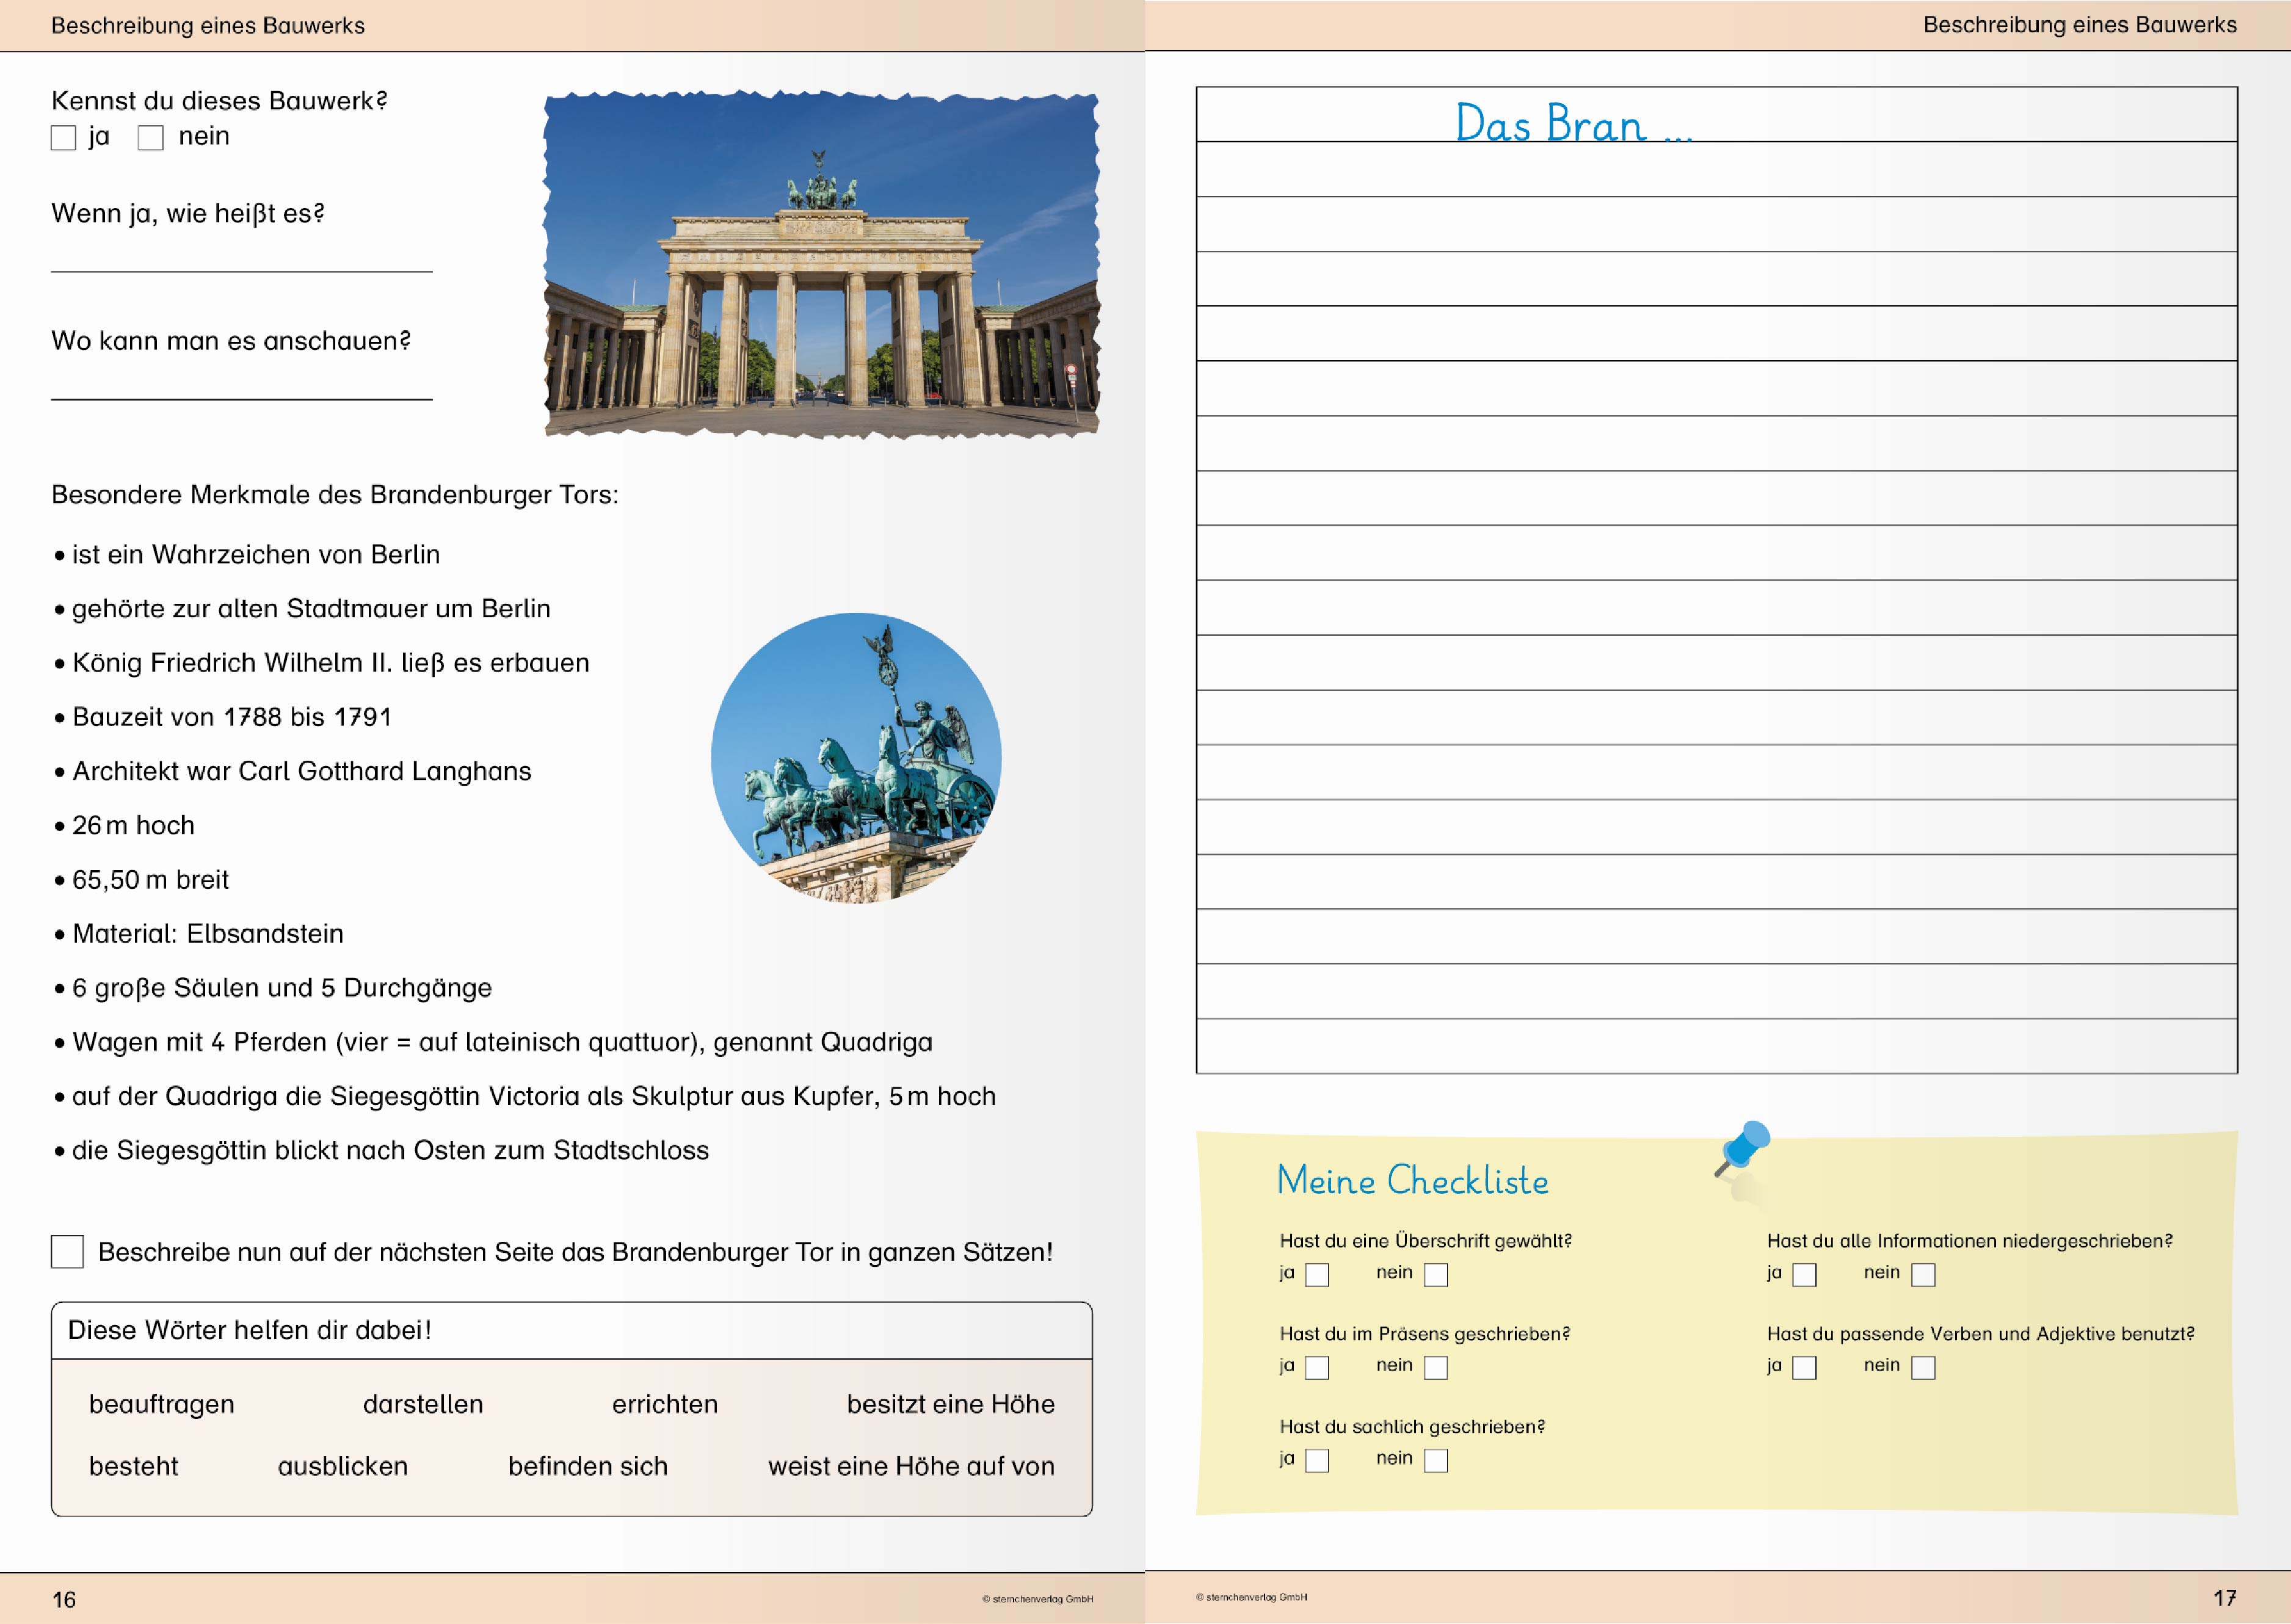Viewport: 2291px width, 1624px height.
Task: Click the phrase 'besitzt eine Höhe'
Action: 951,1404
